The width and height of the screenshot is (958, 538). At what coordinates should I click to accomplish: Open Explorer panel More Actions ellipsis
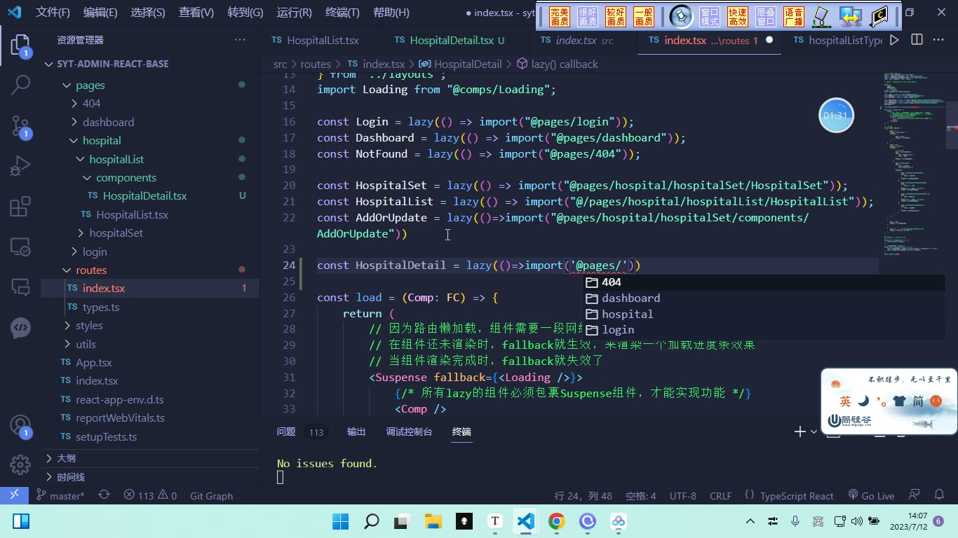pos(240,40)
